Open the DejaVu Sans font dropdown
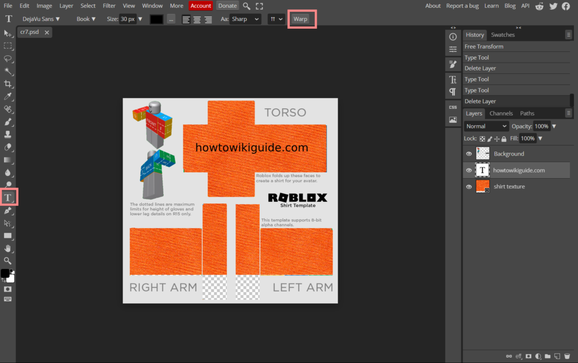Screen dimensions: 578x363 [41, 19]
